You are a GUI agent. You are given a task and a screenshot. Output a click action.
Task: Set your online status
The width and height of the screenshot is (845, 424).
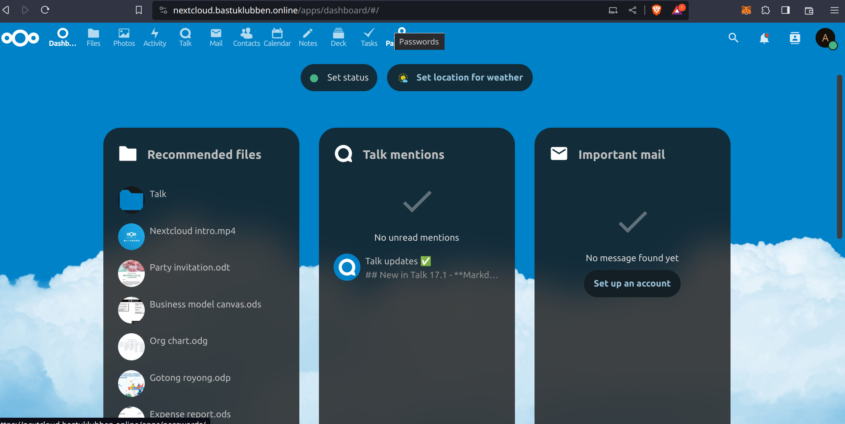tap(339, 77)
